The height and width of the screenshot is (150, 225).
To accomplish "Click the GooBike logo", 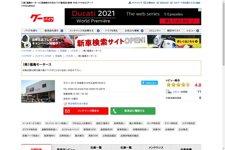I will [42, 18].
